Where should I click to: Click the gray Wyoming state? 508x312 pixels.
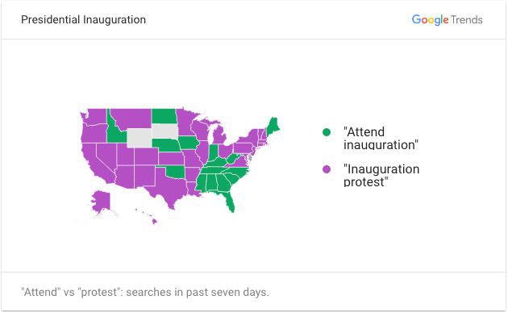coord(139,138)
